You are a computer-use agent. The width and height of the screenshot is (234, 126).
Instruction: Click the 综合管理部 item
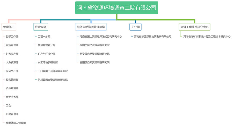pyautogui.click(x=12, y=45)
